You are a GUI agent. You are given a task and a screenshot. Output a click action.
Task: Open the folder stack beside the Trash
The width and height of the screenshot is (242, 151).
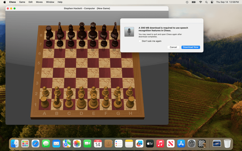217,144
